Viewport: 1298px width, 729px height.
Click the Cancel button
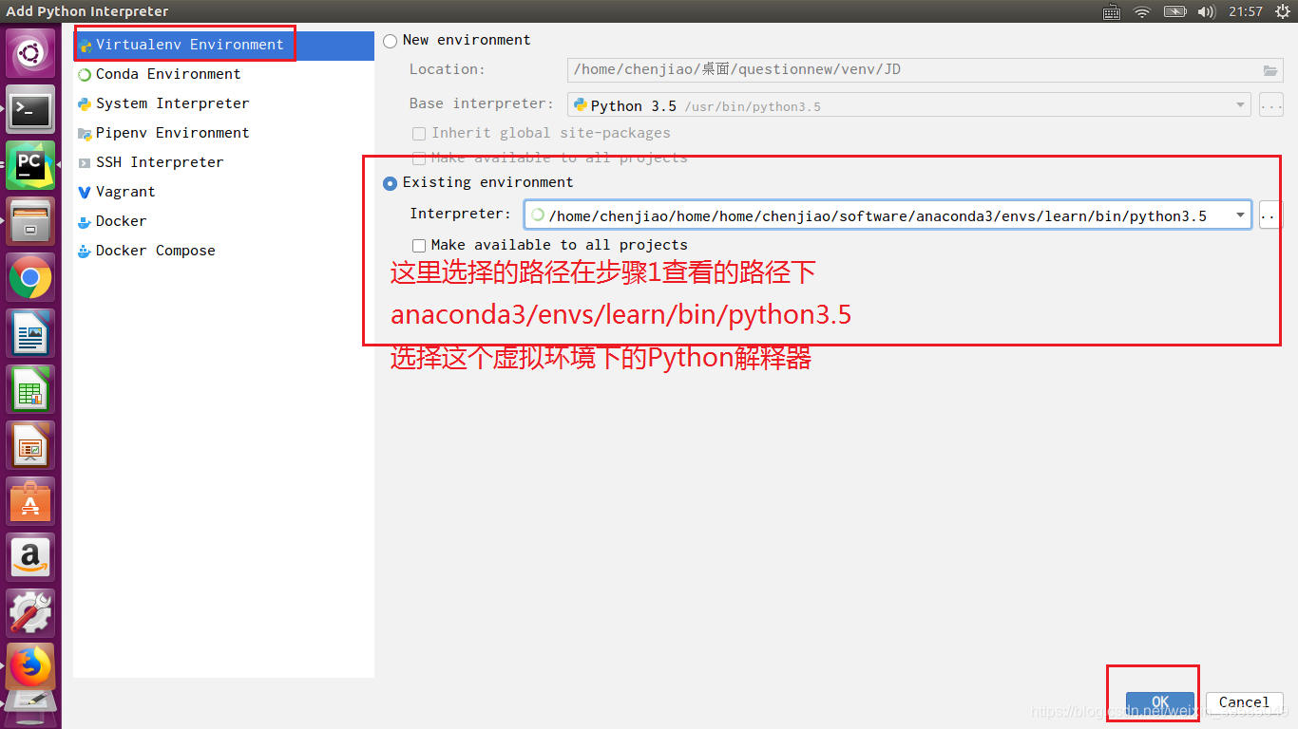coord(1244,702)
